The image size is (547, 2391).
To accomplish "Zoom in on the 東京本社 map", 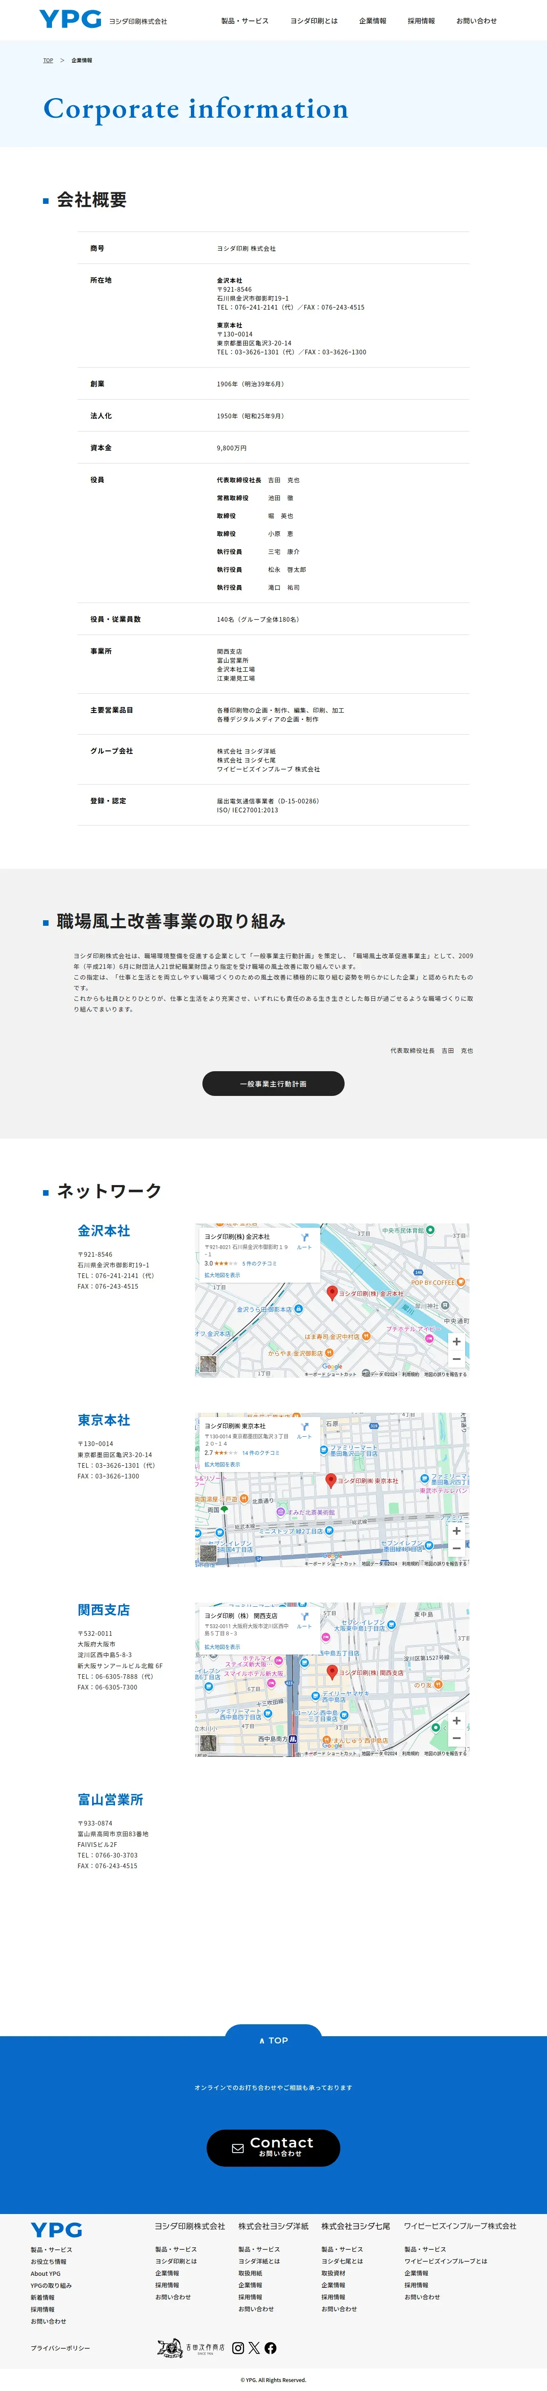I will click(456, 1530).
